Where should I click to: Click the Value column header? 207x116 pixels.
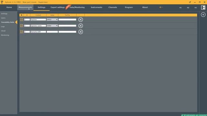pyautogui.click(x=52, y=15)
